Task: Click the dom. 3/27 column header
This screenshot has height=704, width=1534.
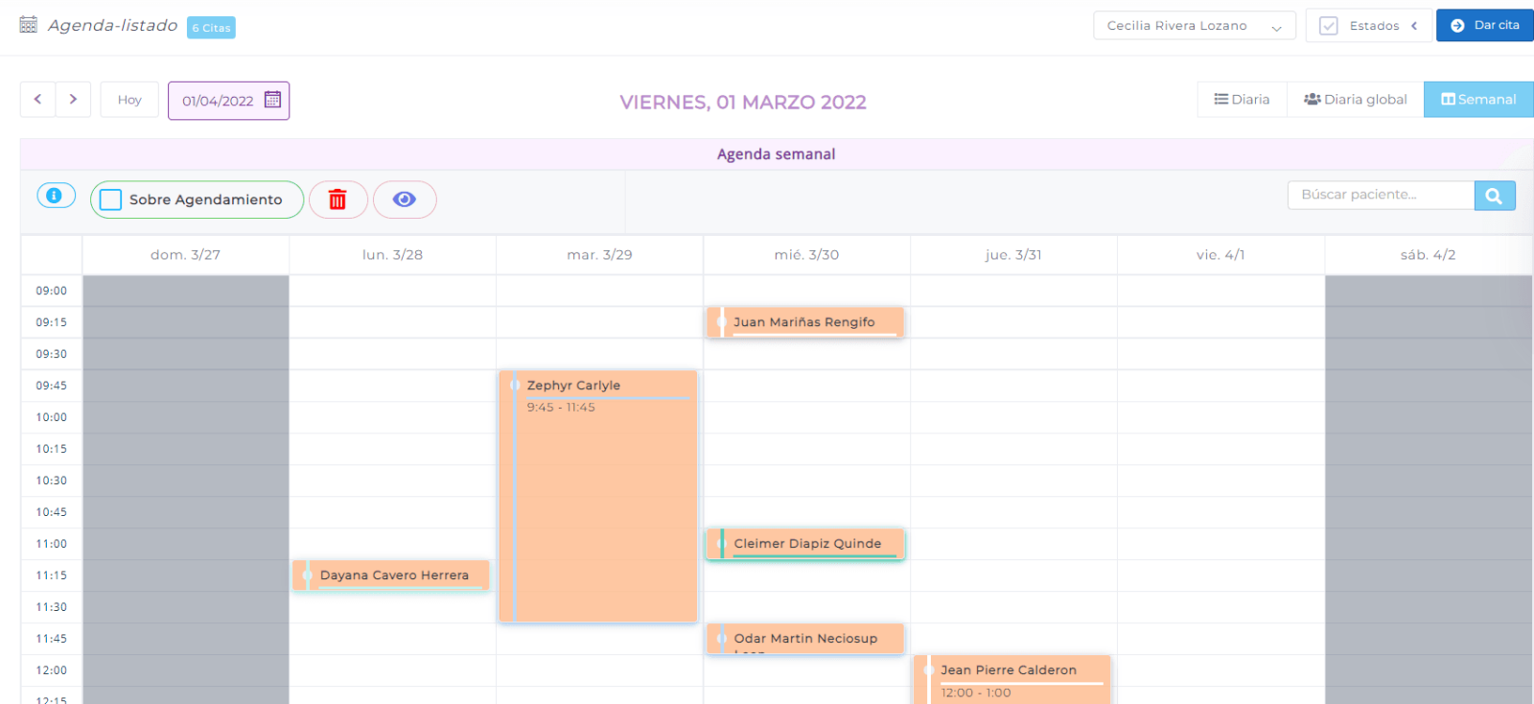Action: (x=185, y=255)
